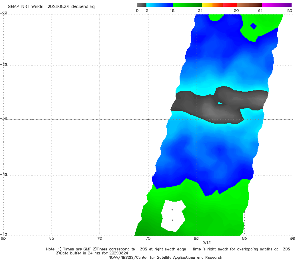Click the magenta segment of the color bar
This screenshot has height=260, width=296.
(x=277, y=5)
